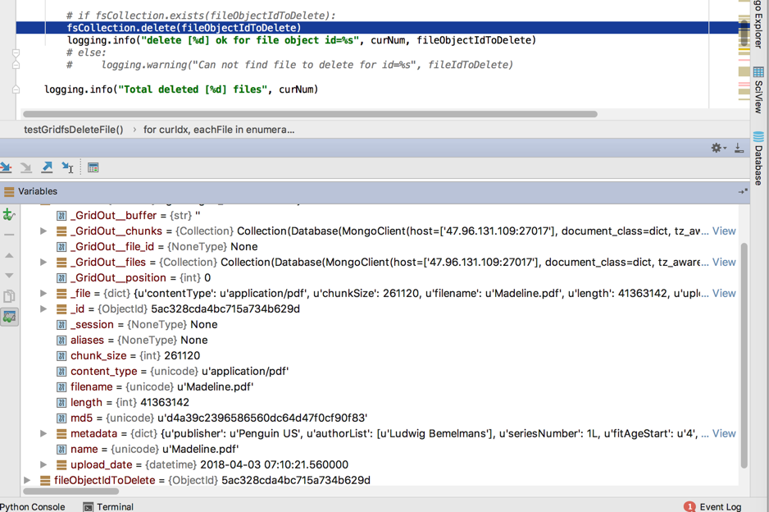Image resolution: width=769 pixels, height=512 pixels.
Task: Select the aliases variable row
Action: click(x=380, y=340)
